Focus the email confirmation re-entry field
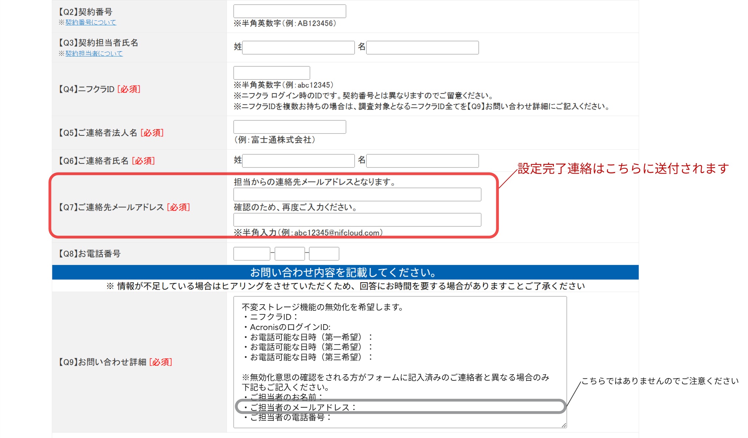748x438 pixels. pos(357,220)
